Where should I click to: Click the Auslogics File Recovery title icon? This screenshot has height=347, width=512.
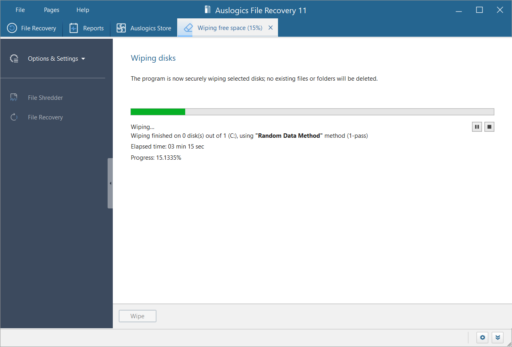pos(207,10)
